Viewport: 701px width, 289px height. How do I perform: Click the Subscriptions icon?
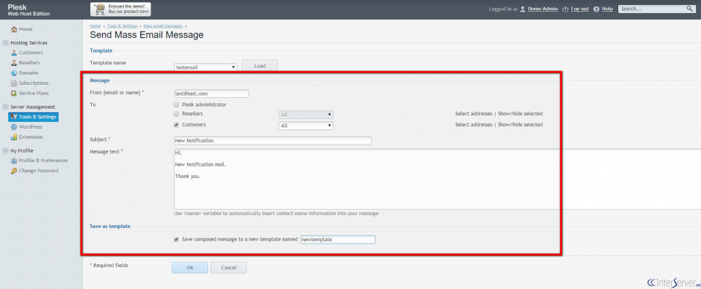tap(14, 84)
